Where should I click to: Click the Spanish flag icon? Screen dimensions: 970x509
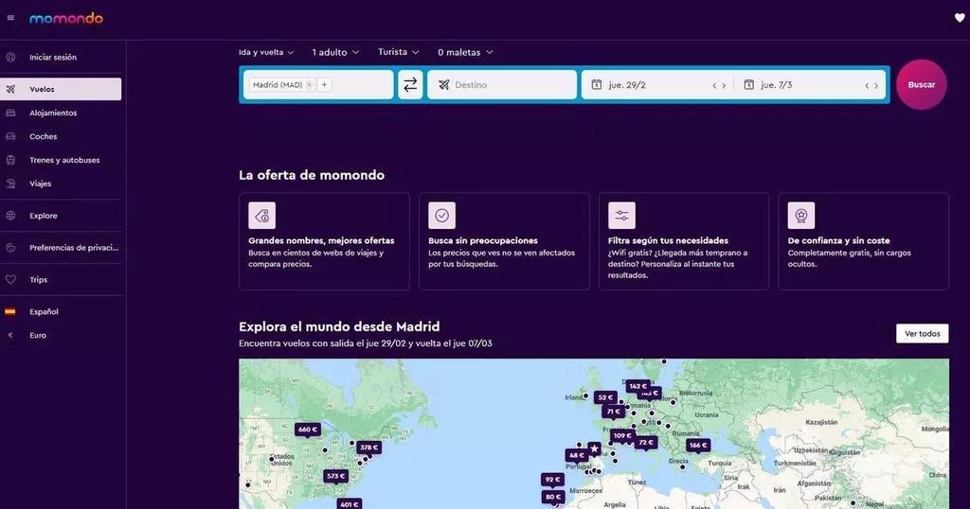tap(10, 311)
